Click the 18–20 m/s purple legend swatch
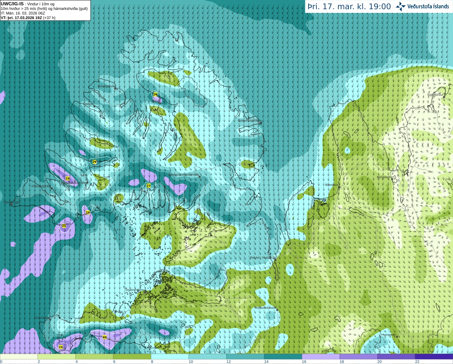The width and height of the screenshot is (453, 364). pyautogui.click(x=359, y=356)
